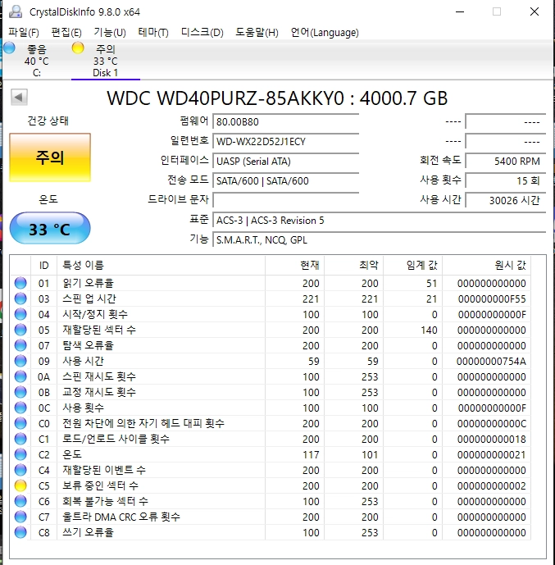Click the rotation speed value 5400 RPM

click(x=506, y=161)
